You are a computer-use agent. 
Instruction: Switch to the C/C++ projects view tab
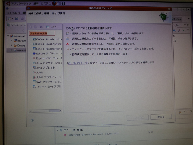click(15, 25)
